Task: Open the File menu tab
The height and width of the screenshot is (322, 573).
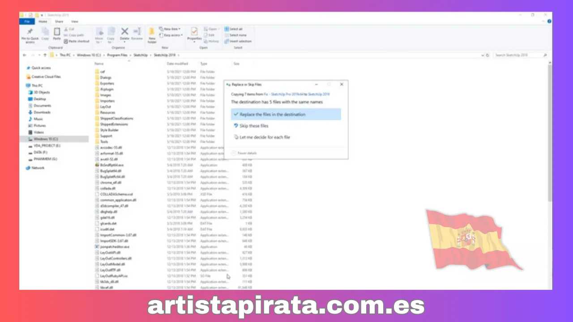Action: (x=27, y=21)
